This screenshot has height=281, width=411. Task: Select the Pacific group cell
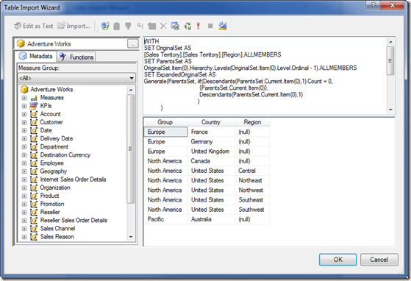165,219
